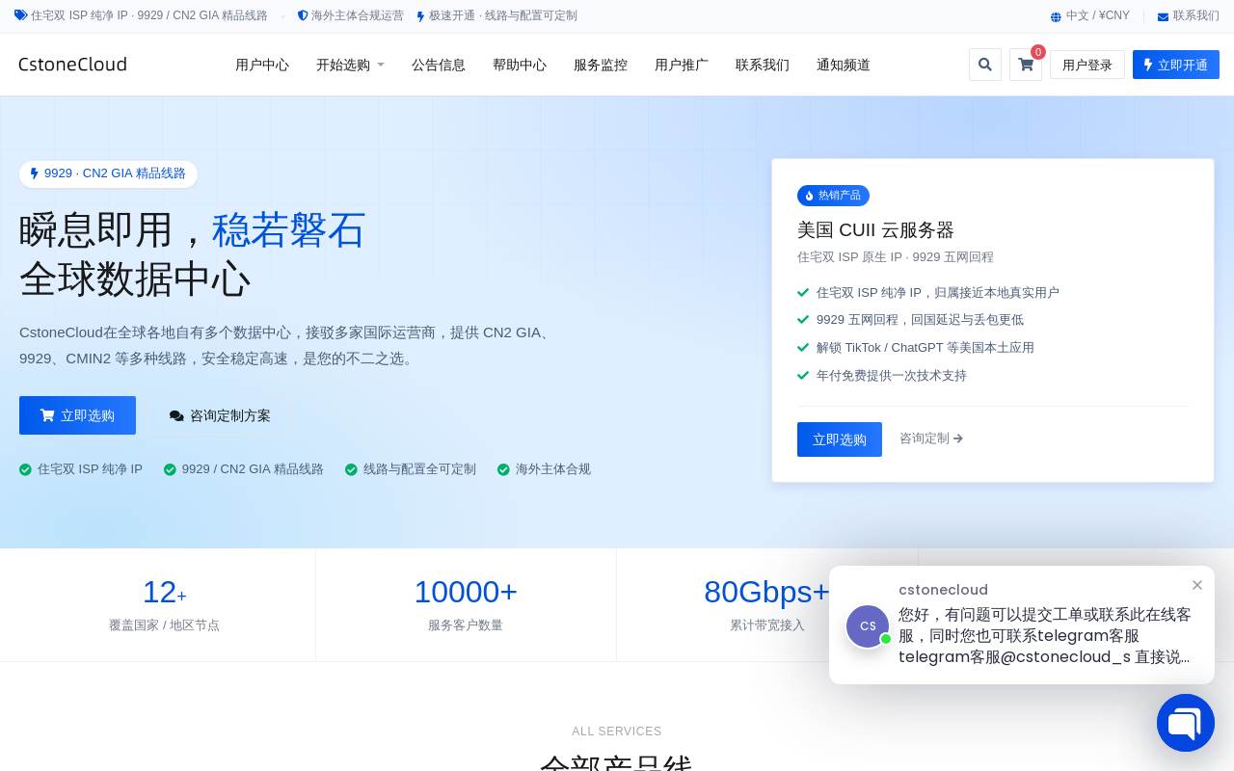Click the CS avatar in the chat popup
The height and width of the screenshot is (771, 1234).
click(x=868, y=626)
